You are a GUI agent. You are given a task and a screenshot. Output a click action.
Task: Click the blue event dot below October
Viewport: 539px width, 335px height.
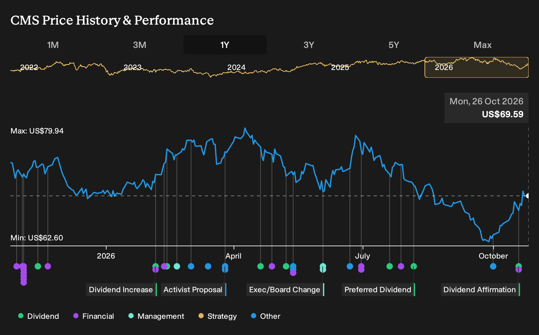click(x=493, y=266)
